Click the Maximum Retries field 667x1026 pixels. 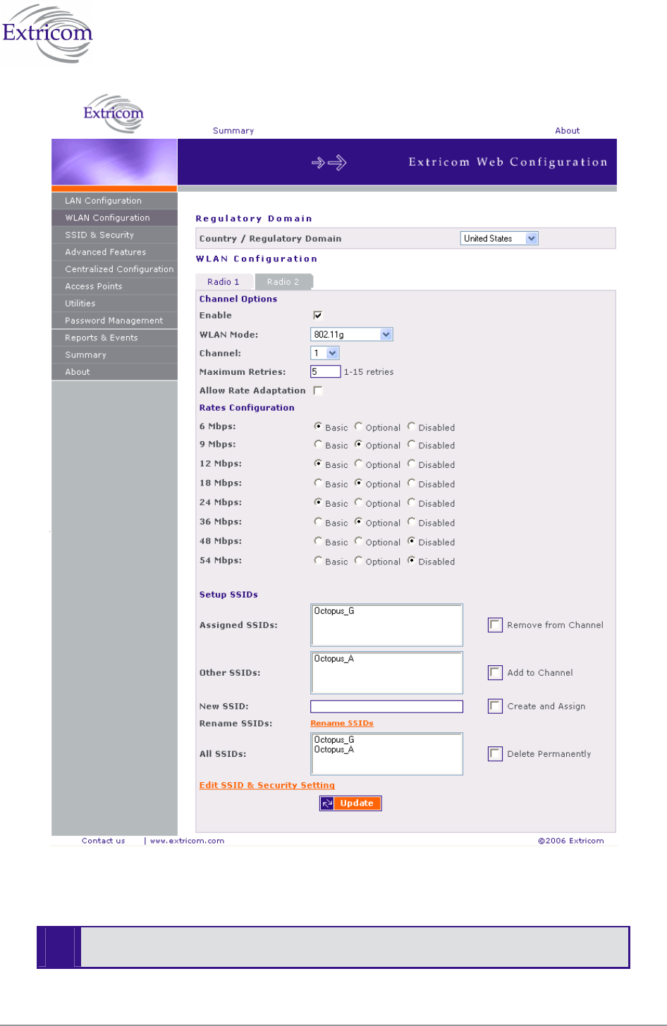pyautogui.click(x=326, y=371)
